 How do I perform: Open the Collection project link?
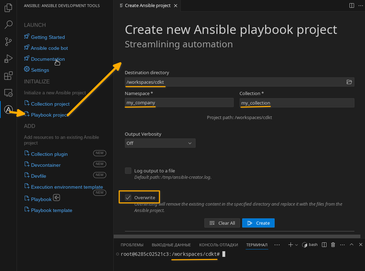coord(50,104)
